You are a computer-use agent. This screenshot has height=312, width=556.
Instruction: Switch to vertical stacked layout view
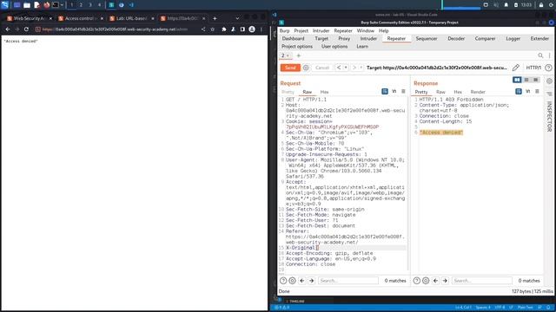pos(526,80)
